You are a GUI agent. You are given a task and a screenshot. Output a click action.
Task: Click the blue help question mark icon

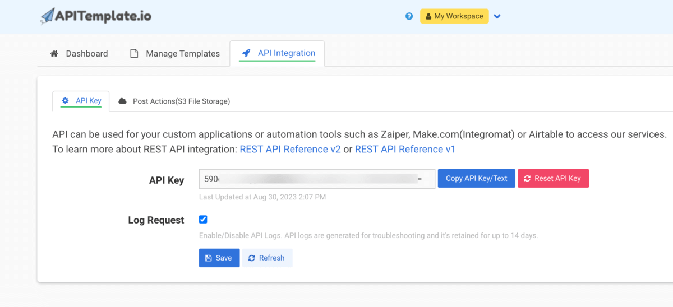(x=409, y=16)
